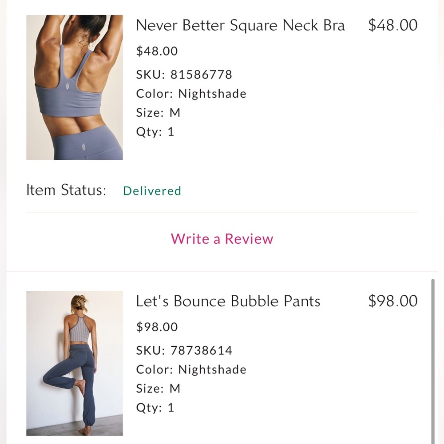Click the Bubble Pants Color: Nightshade line
This screenshot has width=444, height=444.
point(191,369)
